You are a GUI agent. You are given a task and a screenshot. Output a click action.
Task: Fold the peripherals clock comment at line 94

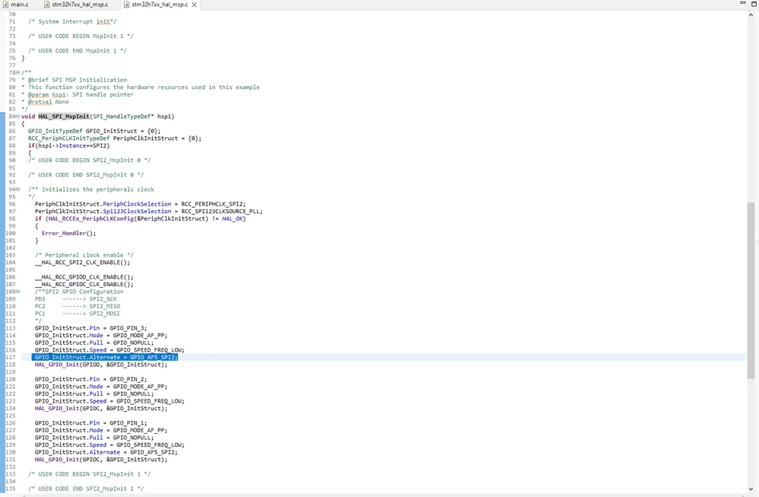18,190
